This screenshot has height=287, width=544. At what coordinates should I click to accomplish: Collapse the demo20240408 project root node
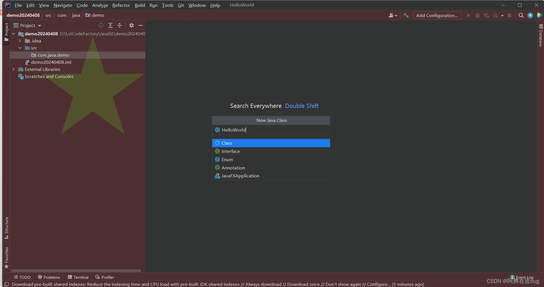(x=13, y=34)
